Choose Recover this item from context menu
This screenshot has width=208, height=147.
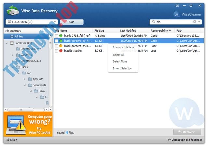[x=123, y=47]
